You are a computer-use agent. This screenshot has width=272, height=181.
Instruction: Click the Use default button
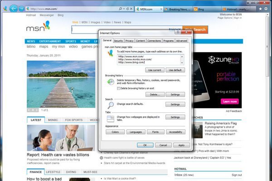pyautogui.click(x=175, y=70)
